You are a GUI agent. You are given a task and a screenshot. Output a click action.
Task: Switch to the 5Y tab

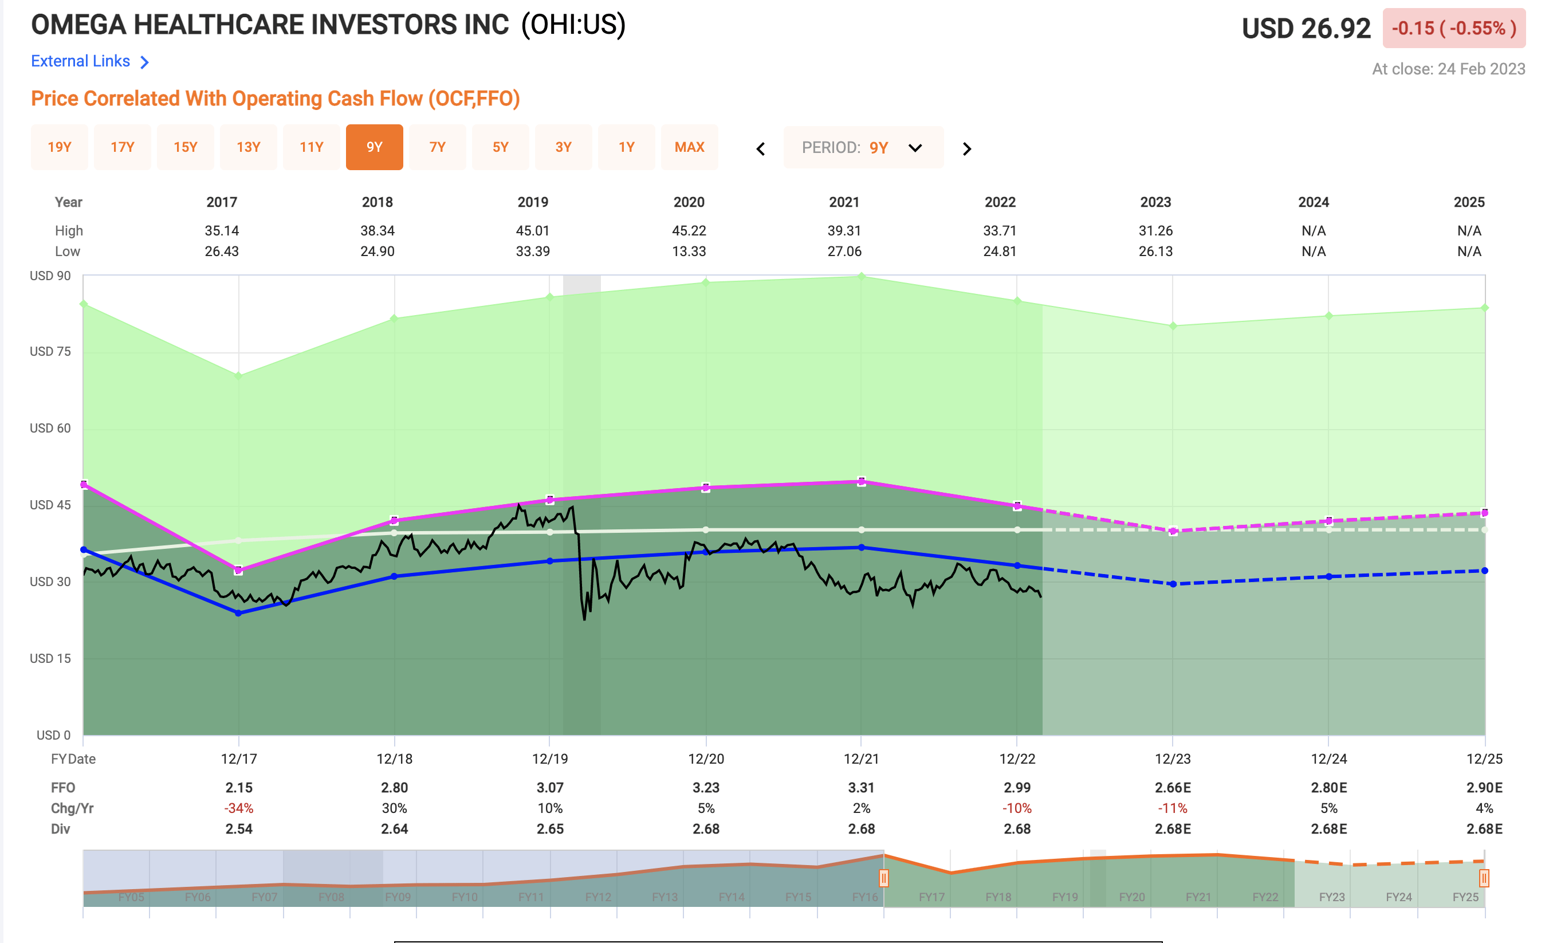tap(501, 147)
